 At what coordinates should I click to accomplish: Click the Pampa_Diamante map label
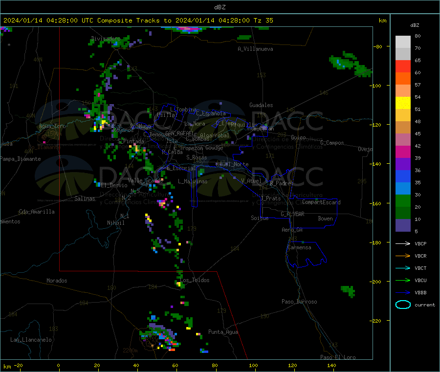point(20,159)
